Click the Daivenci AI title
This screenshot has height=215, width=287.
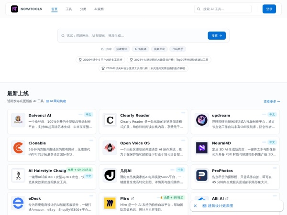pos(40,115)
